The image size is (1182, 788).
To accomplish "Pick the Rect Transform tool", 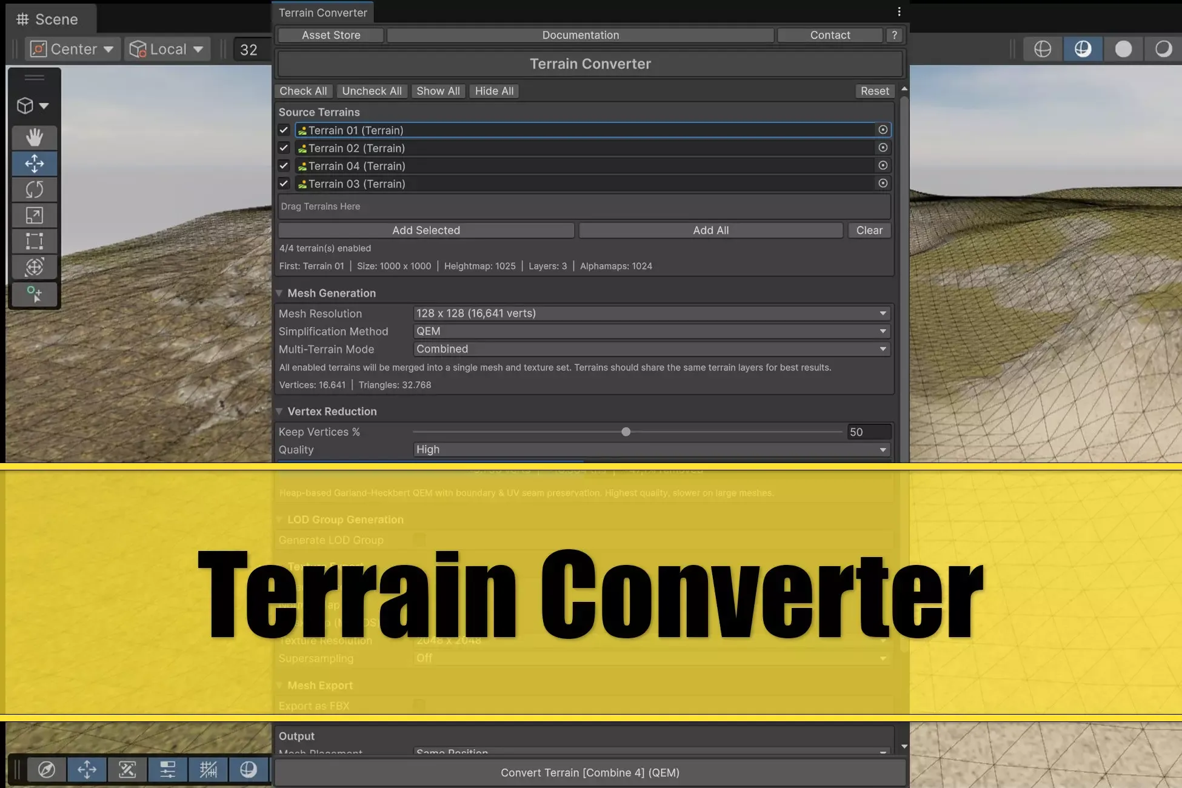I will (x=35, y=241).
